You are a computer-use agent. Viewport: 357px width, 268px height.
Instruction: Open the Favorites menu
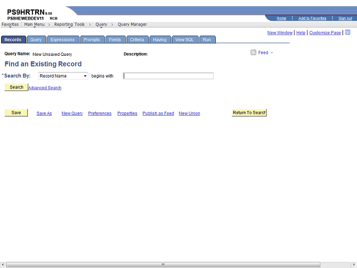(10, 25)
